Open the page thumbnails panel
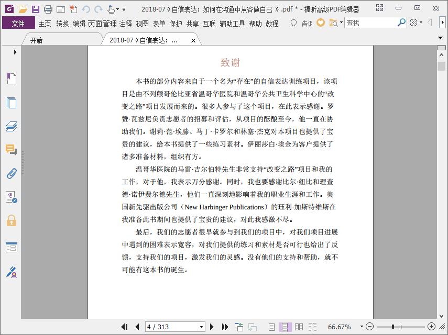448x335 pixels. pos(12,103)
